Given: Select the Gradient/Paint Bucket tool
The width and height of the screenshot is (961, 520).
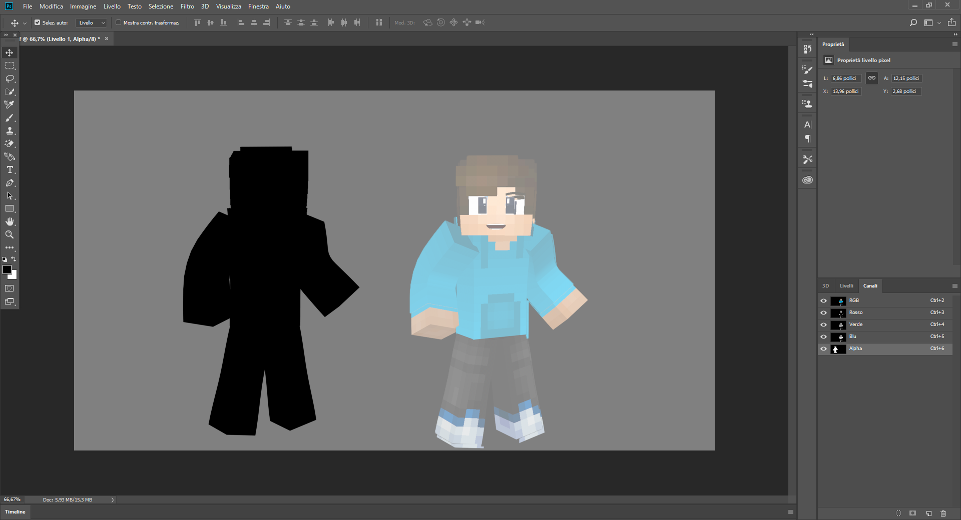Looking at the screenshot, I should [x=10, y=156].
